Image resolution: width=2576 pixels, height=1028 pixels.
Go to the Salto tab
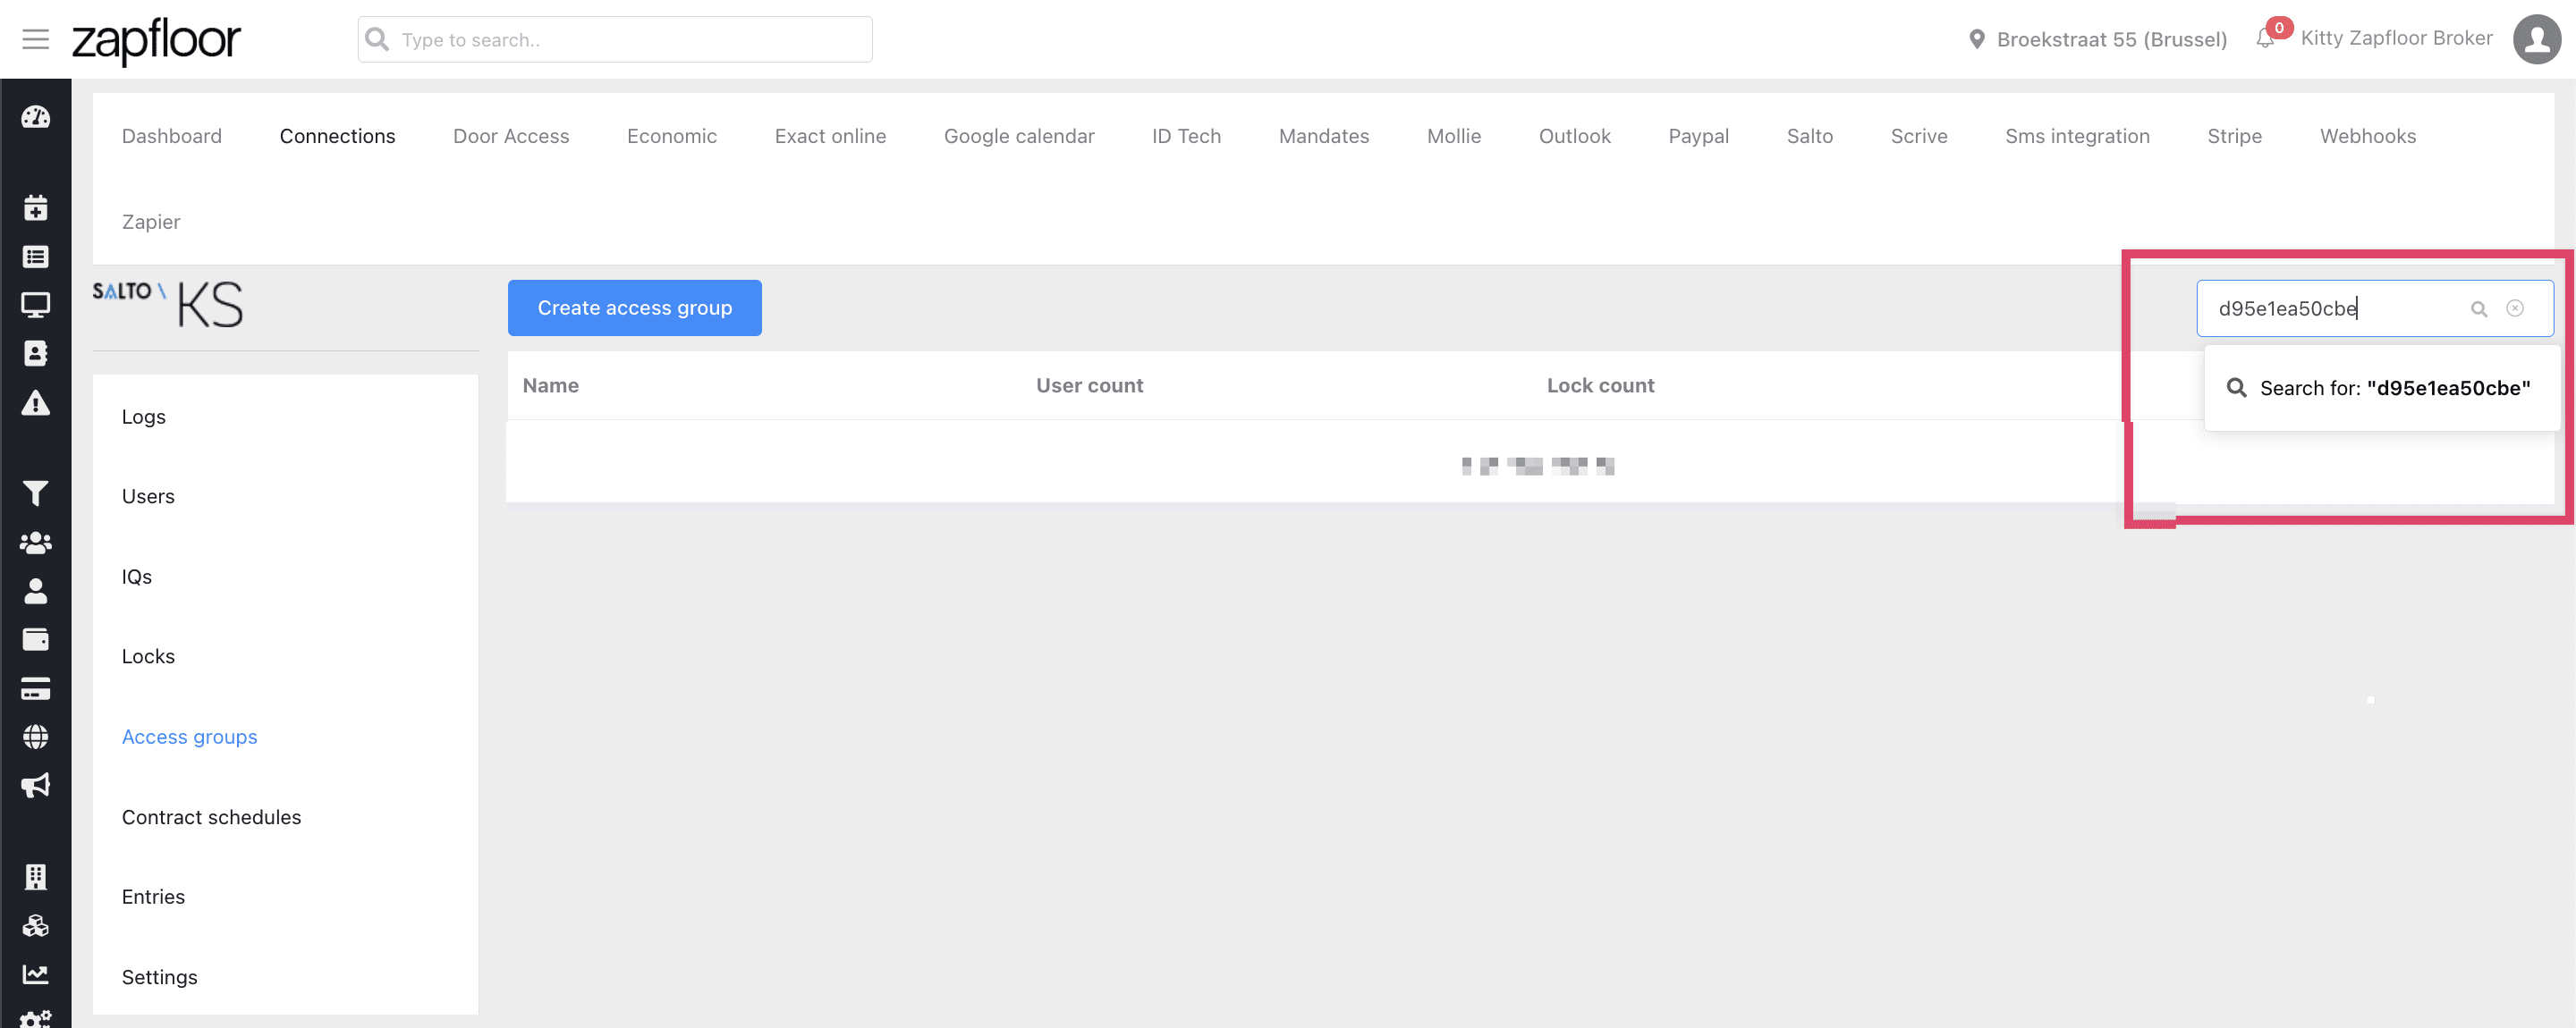[x=1809, y=136]
